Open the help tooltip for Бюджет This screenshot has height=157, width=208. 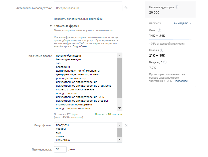tap(165, 62)
